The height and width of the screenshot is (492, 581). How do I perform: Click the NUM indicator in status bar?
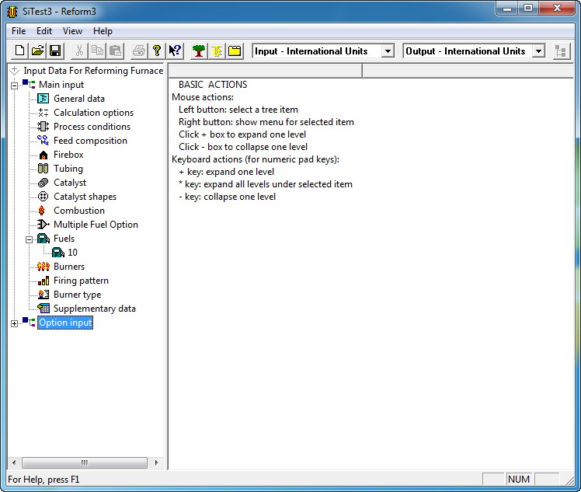coord(519,480)
